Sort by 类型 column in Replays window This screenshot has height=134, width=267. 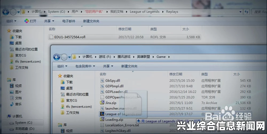(154, 29)
